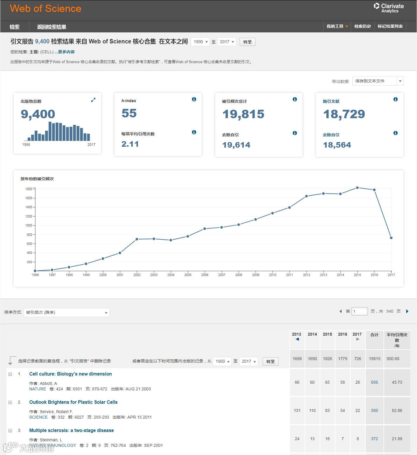417x455 pixels.
Task: Open 施引文献 citing articles link
Action: tap(331, 101)
